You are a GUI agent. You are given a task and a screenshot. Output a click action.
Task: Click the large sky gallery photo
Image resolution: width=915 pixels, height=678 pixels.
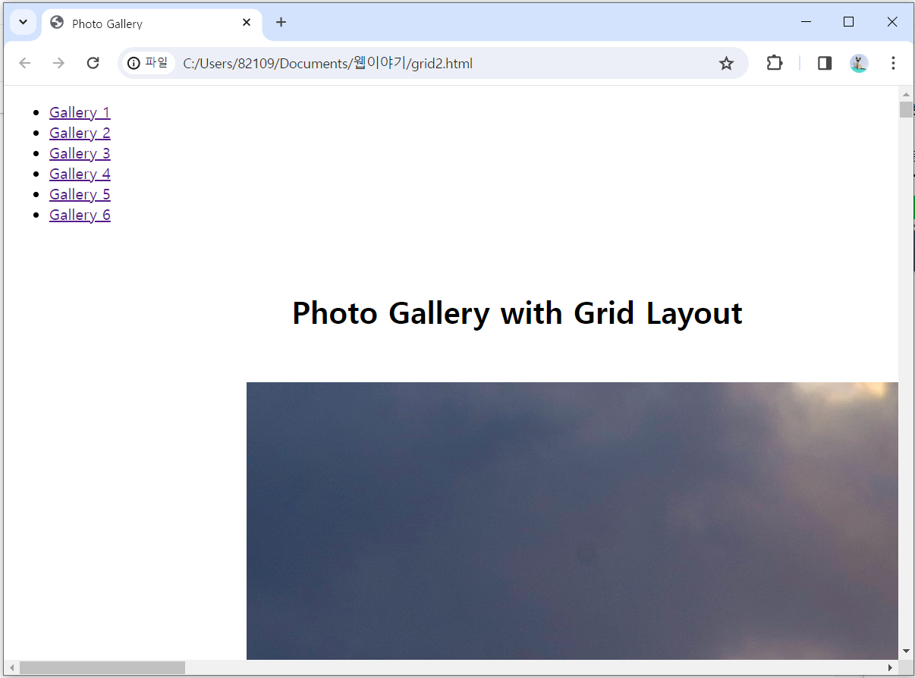coord(572,521)
